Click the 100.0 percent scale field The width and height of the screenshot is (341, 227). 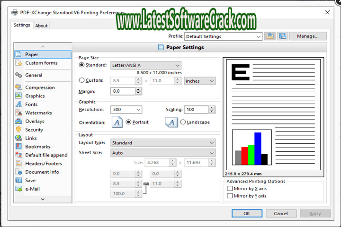click(x=123, y=193)
